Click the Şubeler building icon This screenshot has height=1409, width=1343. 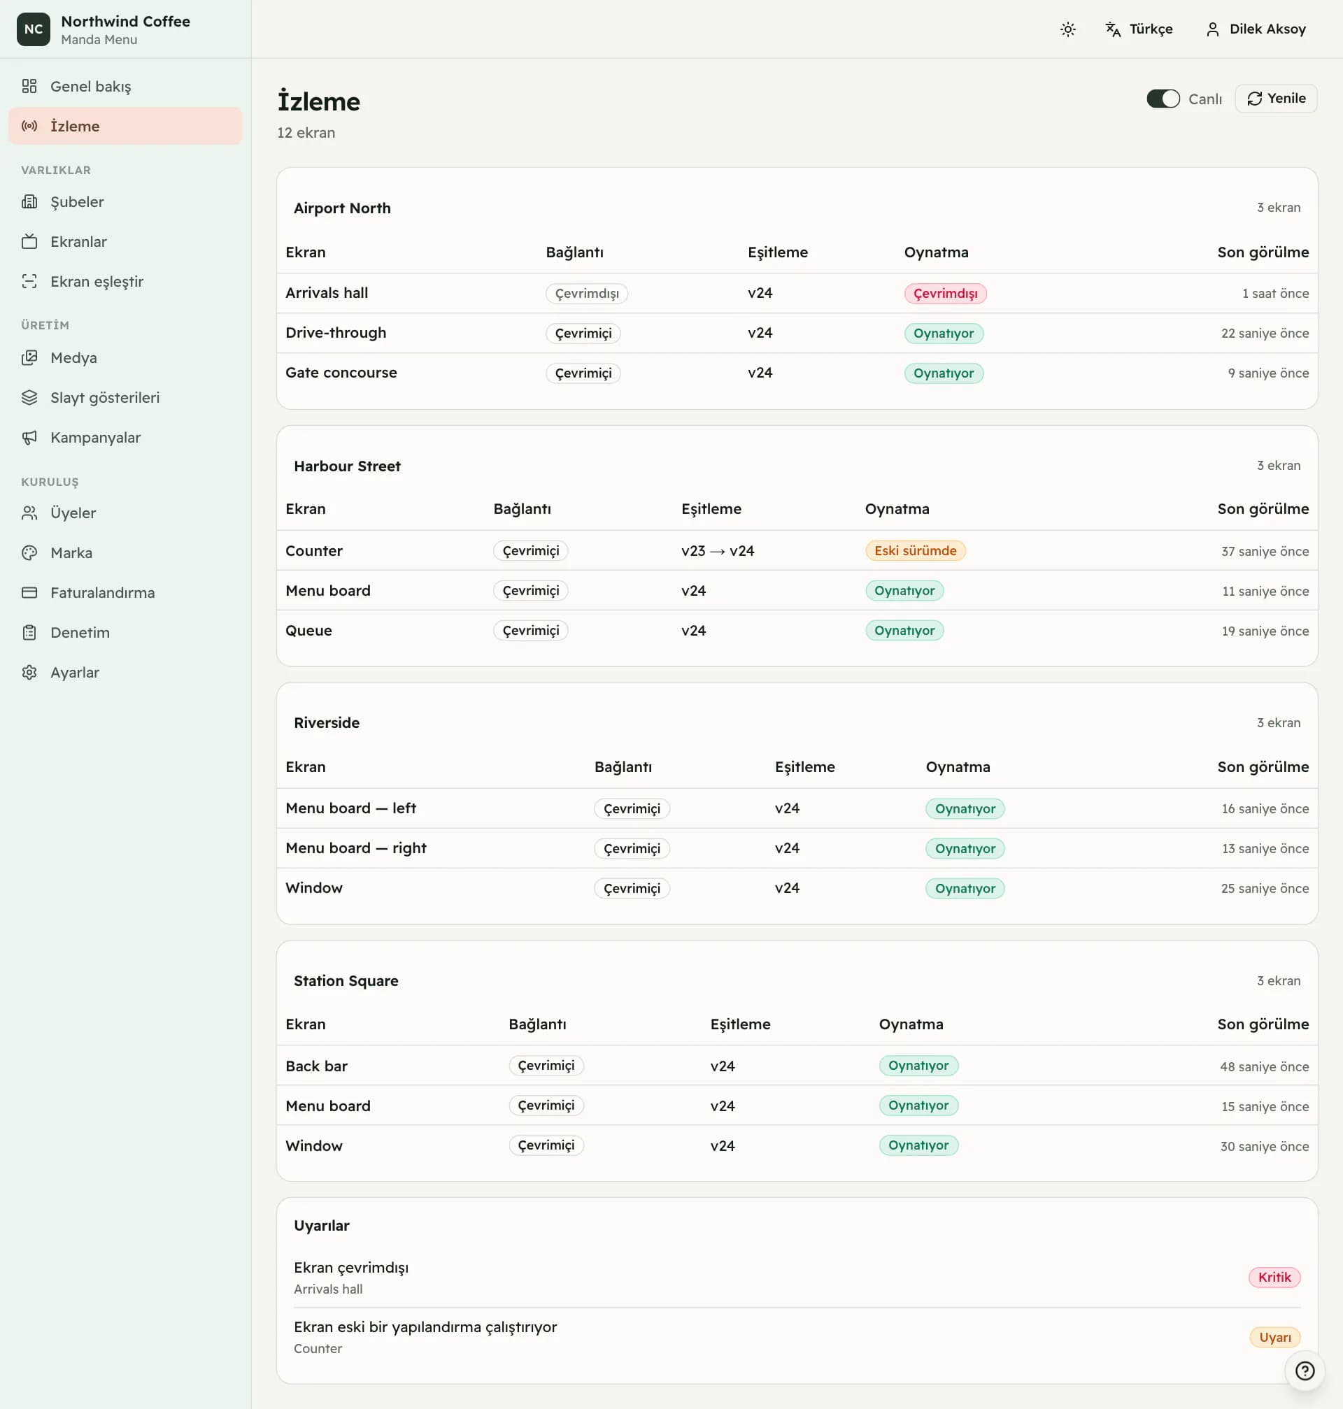tap(29, 202)
